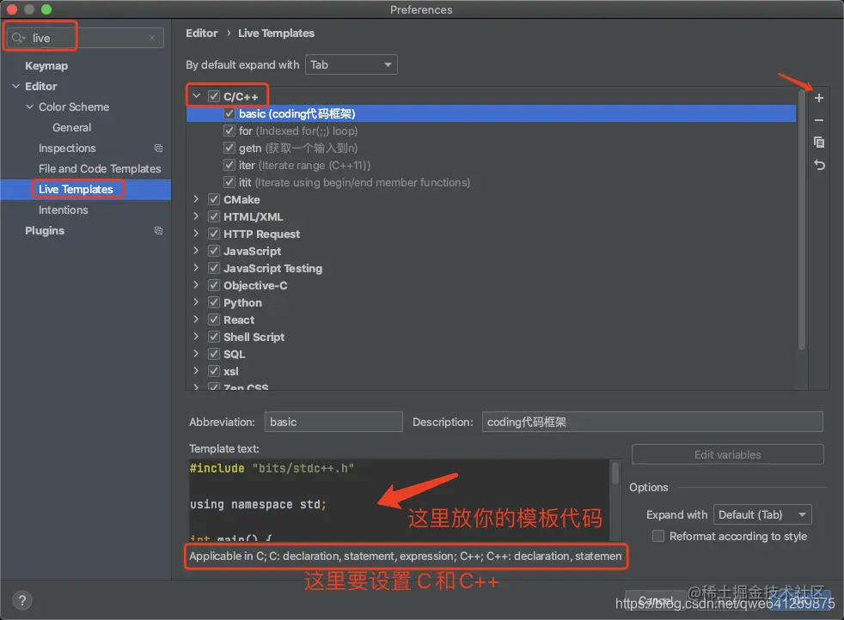Toggle the 'for' indexed loop template checkbox
This screenshot has width=844, height=620.
tap(229, 131)
